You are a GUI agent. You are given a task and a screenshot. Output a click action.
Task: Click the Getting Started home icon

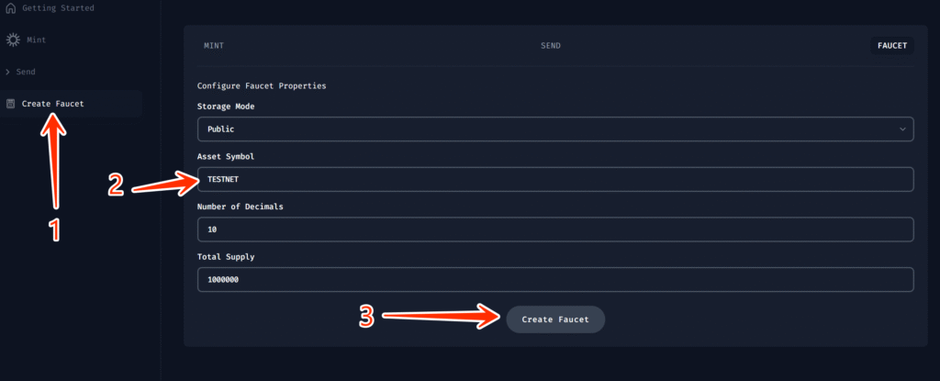click(x=10, y=9)
